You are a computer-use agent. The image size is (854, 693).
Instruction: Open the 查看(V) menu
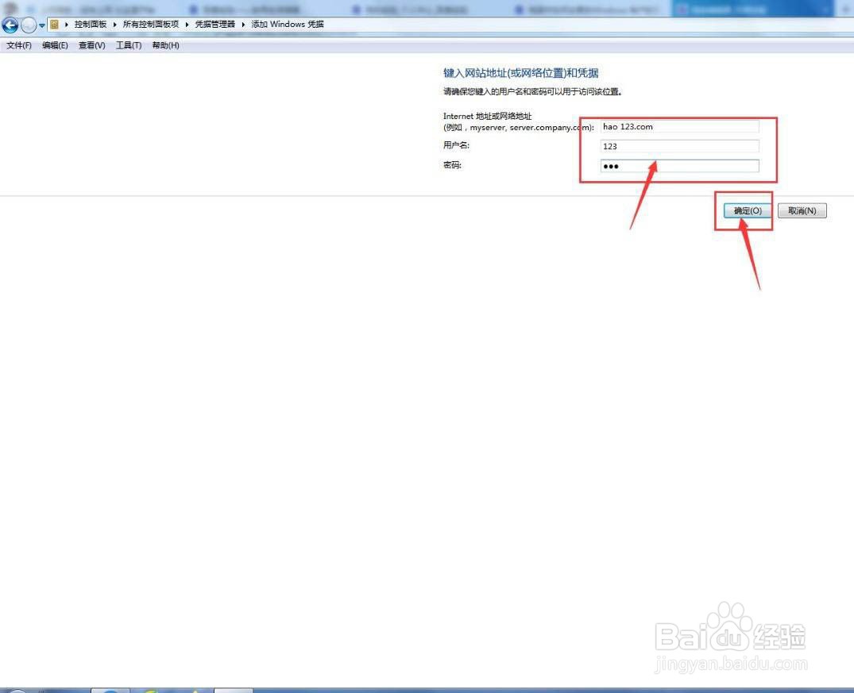[92, 45]
